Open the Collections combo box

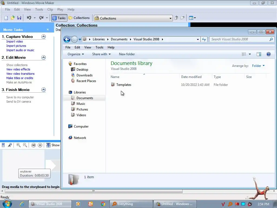[133, 18]
